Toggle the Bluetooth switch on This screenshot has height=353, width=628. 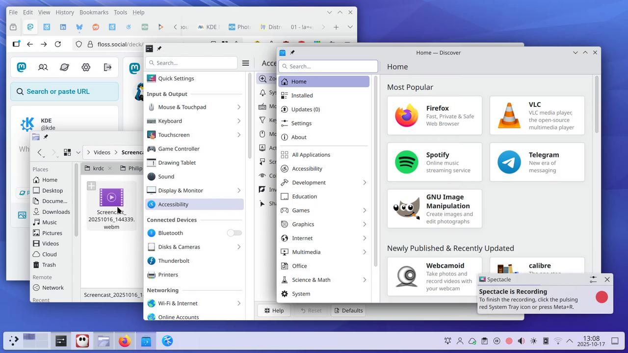point(234,233)
